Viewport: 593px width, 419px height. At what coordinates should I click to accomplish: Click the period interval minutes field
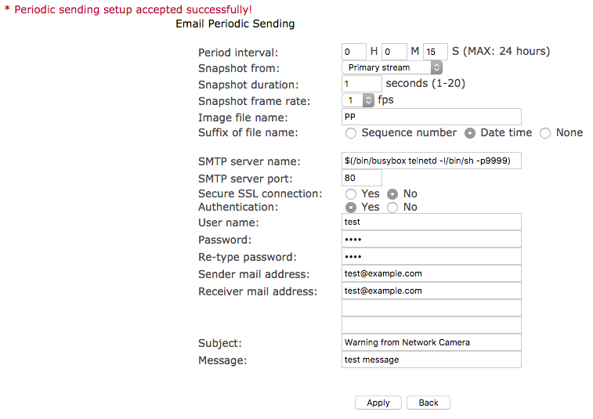pos(394,52)
